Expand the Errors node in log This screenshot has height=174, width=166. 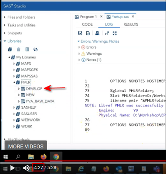[x=79, y=47]
